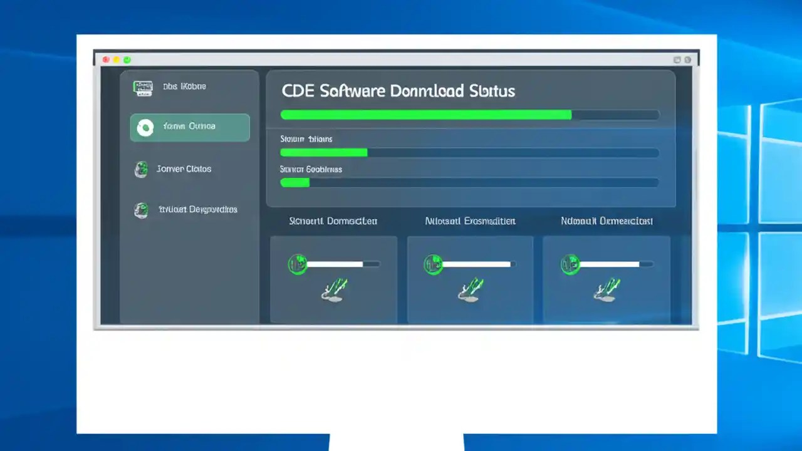The image size is (802, 451).
Task: Click the rocket icon under Nlosatl Exosmditien
Action: pos(469,289)
